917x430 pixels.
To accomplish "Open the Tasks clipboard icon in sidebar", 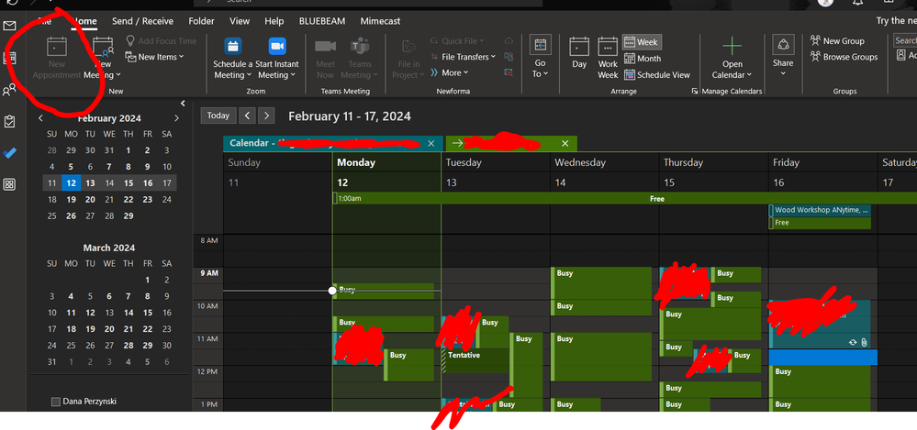I will pyautogui.click(x=9, y=122).
